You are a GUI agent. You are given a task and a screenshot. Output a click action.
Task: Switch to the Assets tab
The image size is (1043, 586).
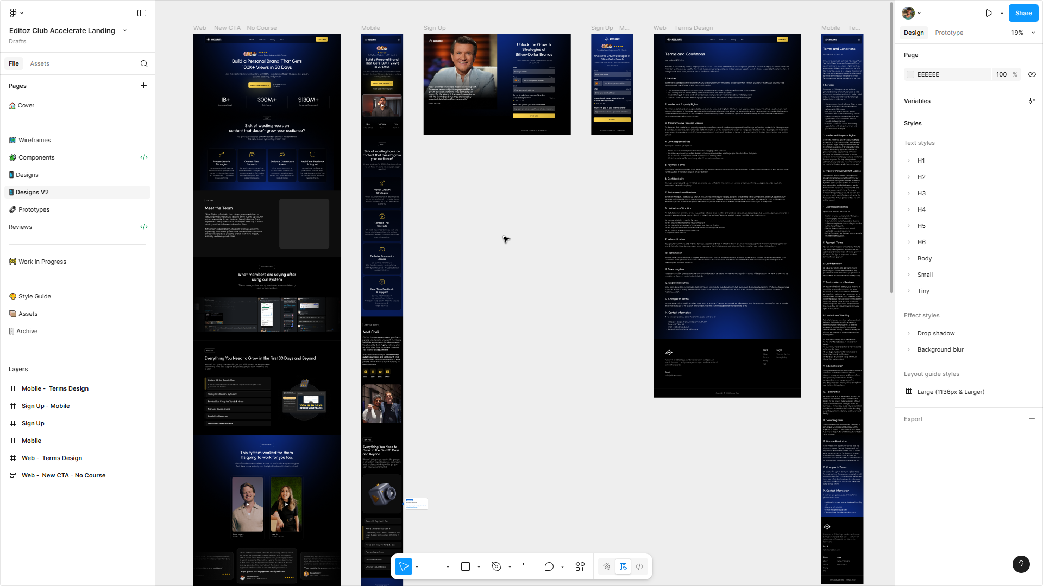click(40, 63)
